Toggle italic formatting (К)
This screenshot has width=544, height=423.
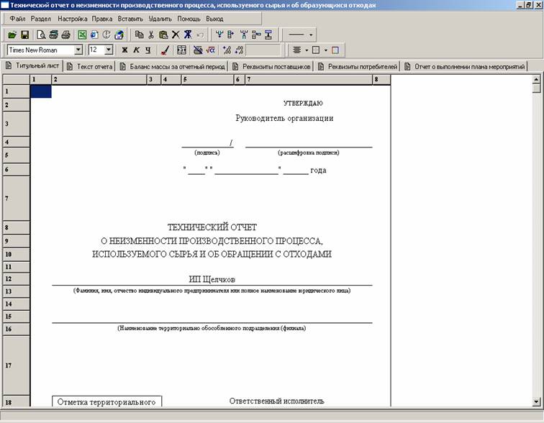click(136, 50)
